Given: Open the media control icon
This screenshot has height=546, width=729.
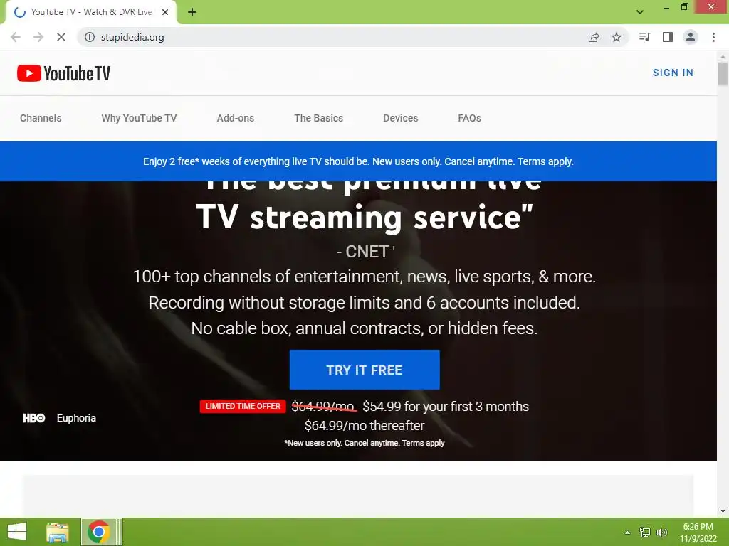Looking at the screenshot, I should tap(645, 37).
